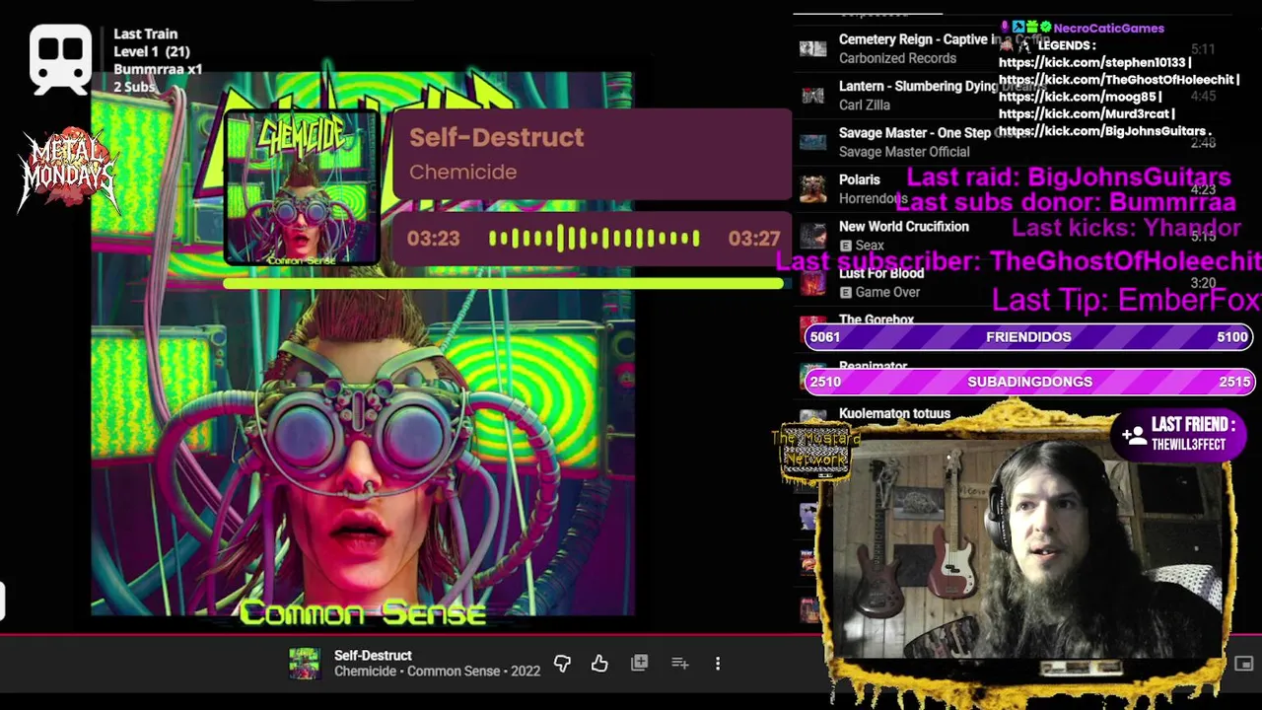Open Seax artist link
Screen dimensions: 1262x710
pos(870,245)
